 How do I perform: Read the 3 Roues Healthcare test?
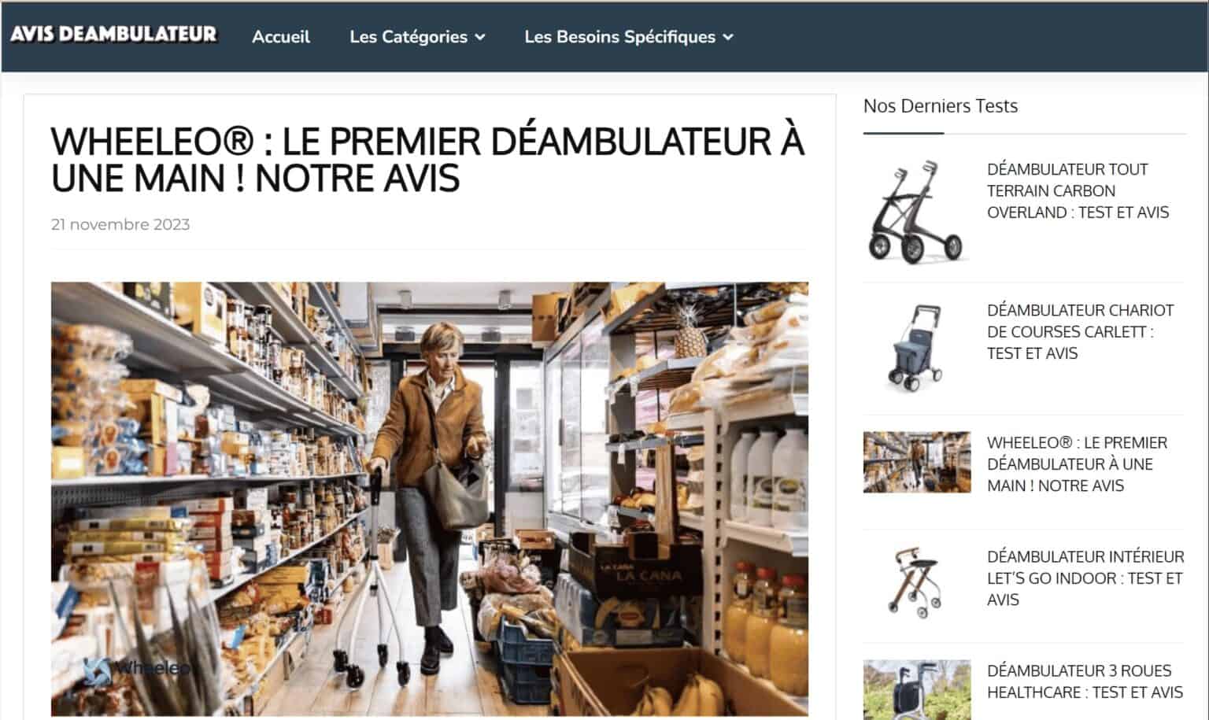coord(1085,681)
